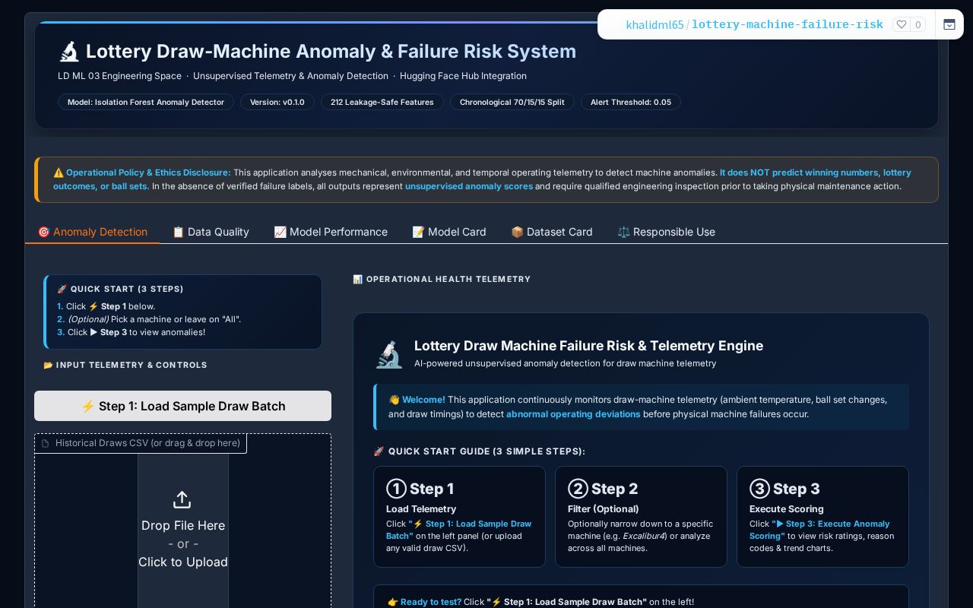Switch to the Anomaly Detection tab

tap(93, 232)
